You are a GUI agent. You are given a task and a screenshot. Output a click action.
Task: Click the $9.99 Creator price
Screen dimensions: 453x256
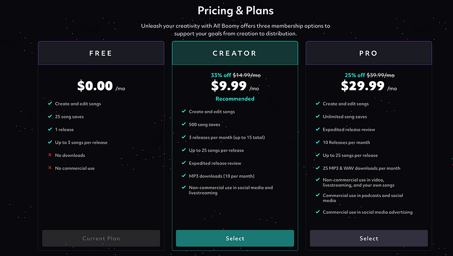click(229, 86)
